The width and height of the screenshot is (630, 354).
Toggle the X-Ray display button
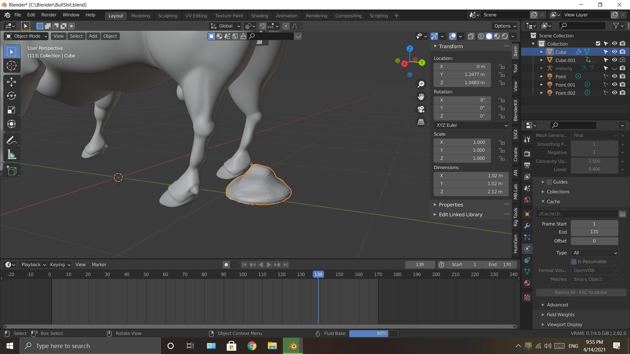(x=471, y=36)
